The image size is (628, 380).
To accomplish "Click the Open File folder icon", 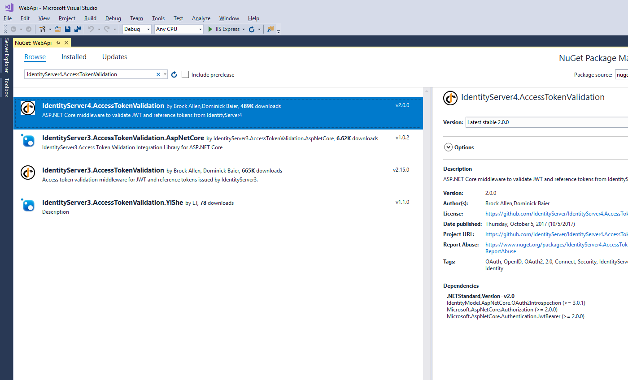I will (57, 29).
